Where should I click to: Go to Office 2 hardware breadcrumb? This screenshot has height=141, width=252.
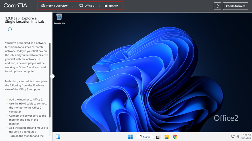click(87, 6)
